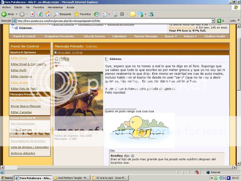Viewport: 241px width, 181px height.
Task: Collapse the Temas Suscritos sidebar section
Action: click(34, 118)
